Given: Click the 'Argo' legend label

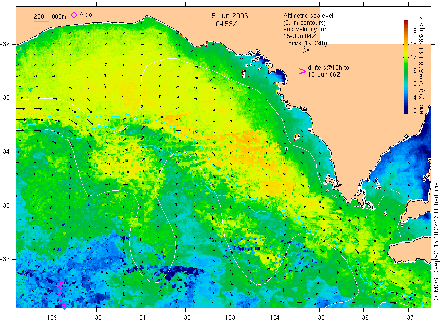Looking at the screenshot, I should pyautogui.click(x=85, y=15).
